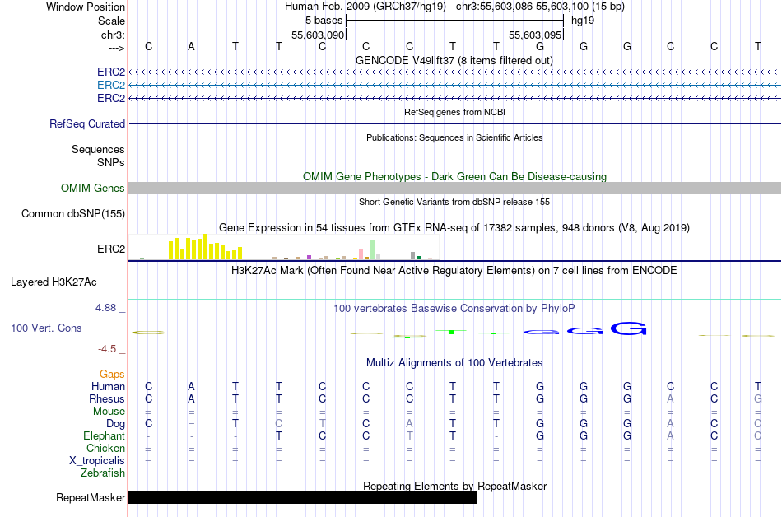Click the RepeatMasker track label
Viewport: 782px width, 517px height.
[x=91, y=497]
